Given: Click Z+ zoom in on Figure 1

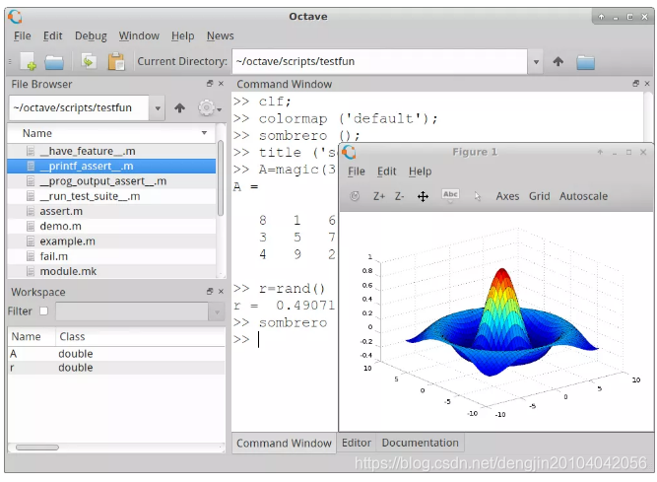Looking at the screenshot, I should coord(379,196).
